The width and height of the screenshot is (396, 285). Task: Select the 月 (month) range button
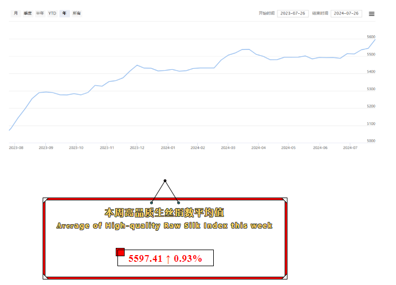(x=16, y=13)
